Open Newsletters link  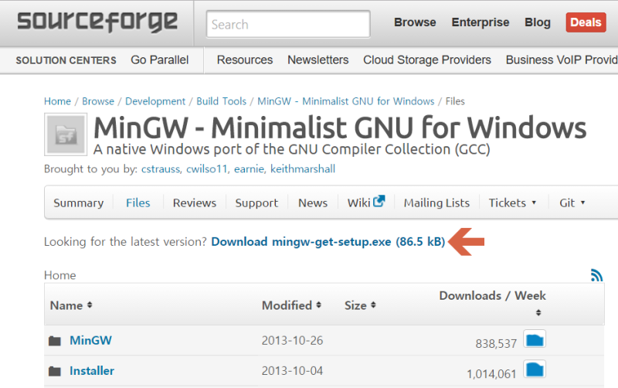(318, 60)
